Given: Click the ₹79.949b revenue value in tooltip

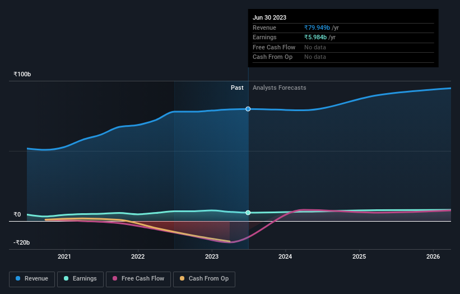Looking at the screenshot, I should click(x=317, y=27).
